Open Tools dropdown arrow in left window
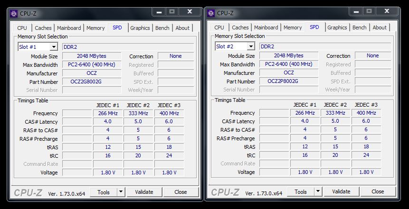 click(121, 192)
